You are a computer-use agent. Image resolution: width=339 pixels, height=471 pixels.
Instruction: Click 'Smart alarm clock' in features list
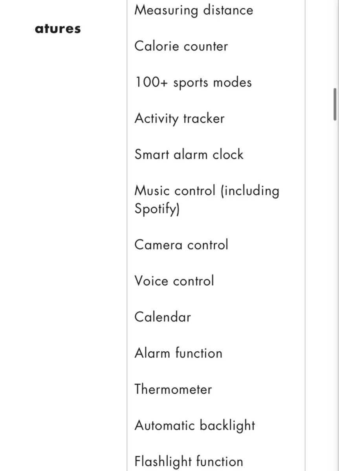[189, 154]
